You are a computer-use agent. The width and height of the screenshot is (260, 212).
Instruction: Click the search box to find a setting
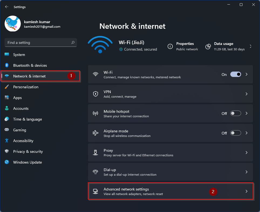[x=40, y=43]
